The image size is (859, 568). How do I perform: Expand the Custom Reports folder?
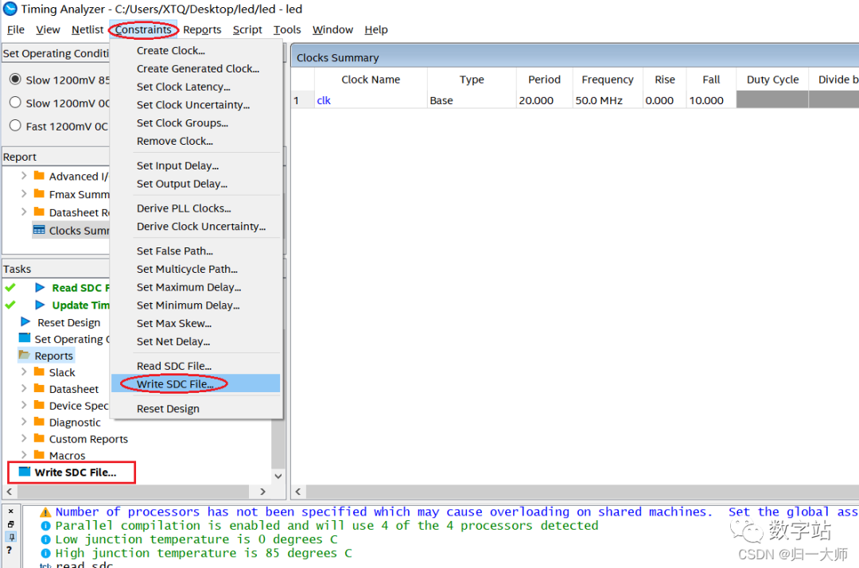coord(24,438)
